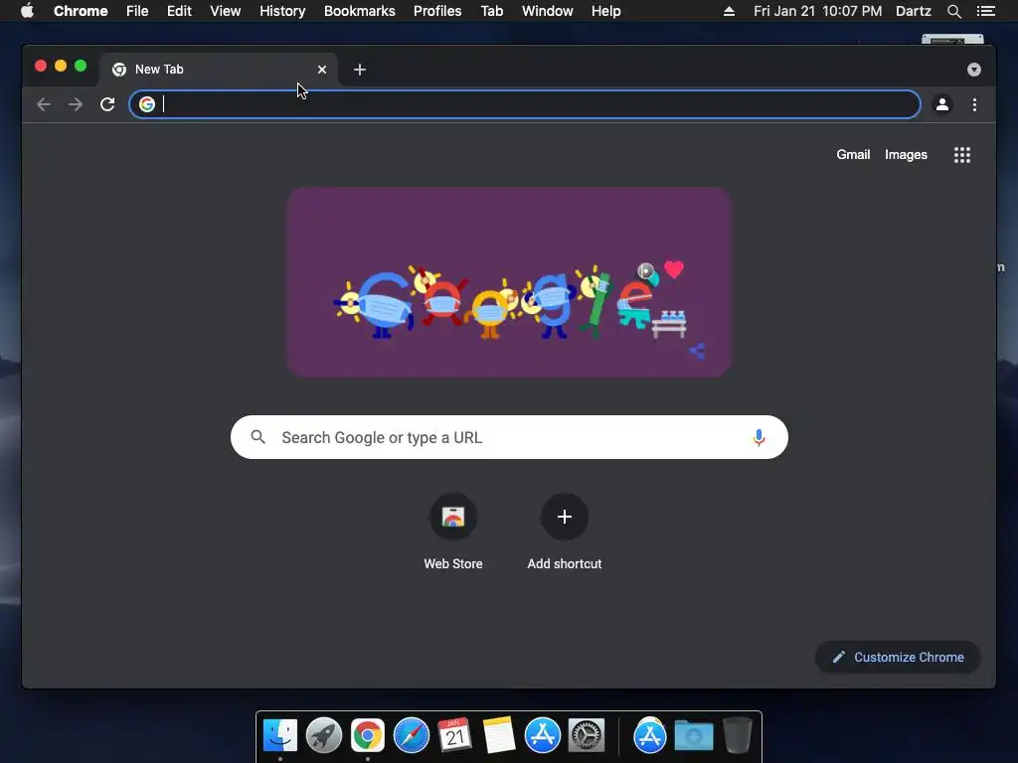1018x763 pixels.
Task: Open the Edit menu
Action: 179,11
